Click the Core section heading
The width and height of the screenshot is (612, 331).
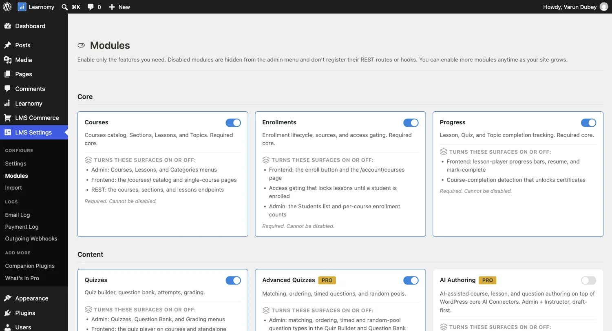pos(85,97)
